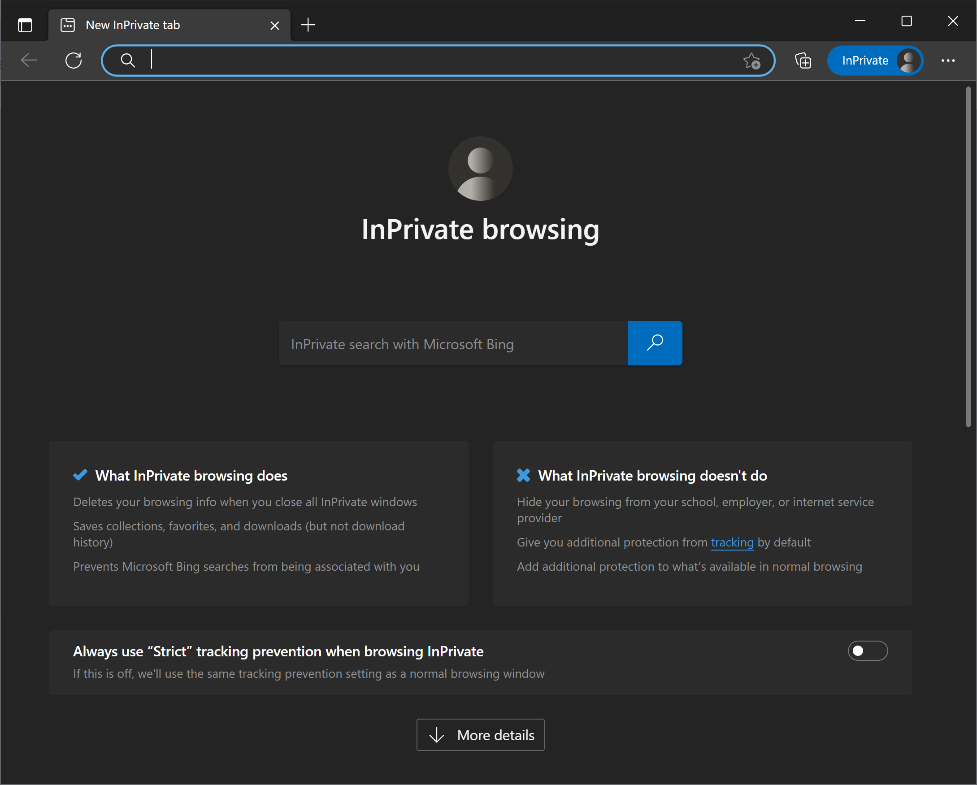The image size is (977, 785).
Task: Expand More details
Action: pyautogui.click(x=480, y=735)
